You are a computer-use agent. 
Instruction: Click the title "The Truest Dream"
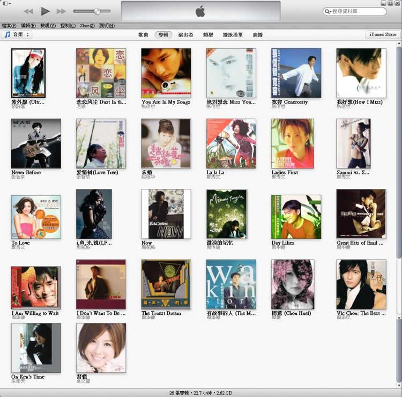pyautogui.click(x=161, y=313)
